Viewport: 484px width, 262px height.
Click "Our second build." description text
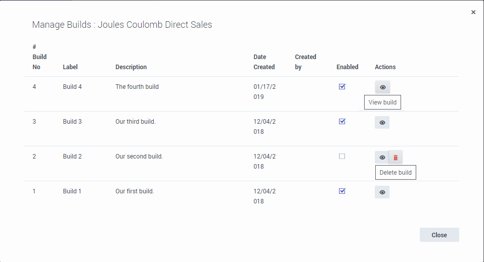[x=139, y=156]
